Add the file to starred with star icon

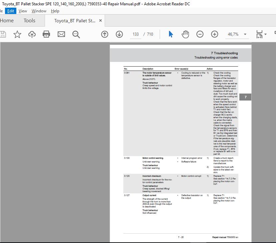click(17, 34)
